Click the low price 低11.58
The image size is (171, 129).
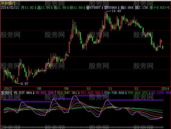(x=60, y=8)
